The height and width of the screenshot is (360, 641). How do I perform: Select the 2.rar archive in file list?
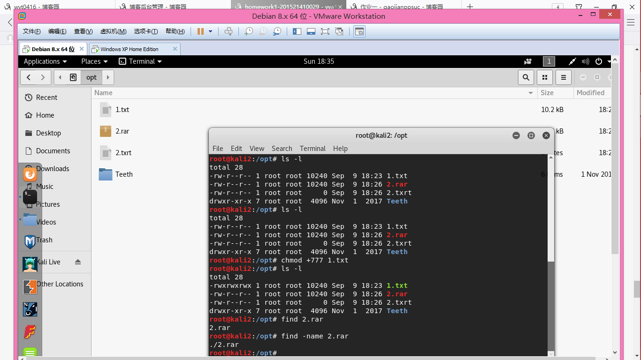(122, 131)
